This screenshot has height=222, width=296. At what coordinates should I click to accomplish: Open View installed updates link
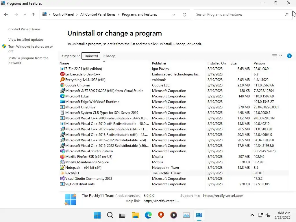[26, 39]
